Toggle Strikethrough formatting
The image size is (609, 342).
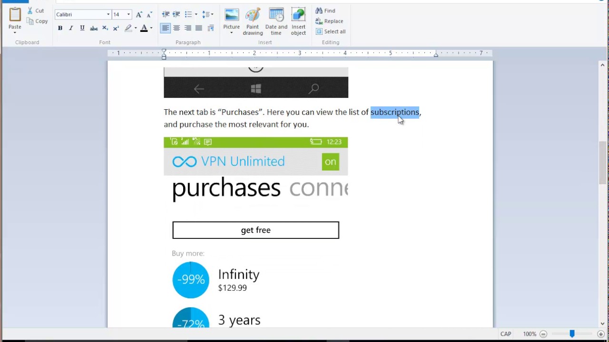(x=94, y=28)
